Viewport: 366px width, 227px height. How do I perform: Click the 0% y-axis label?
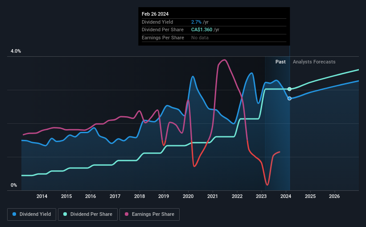click(14, 185)
